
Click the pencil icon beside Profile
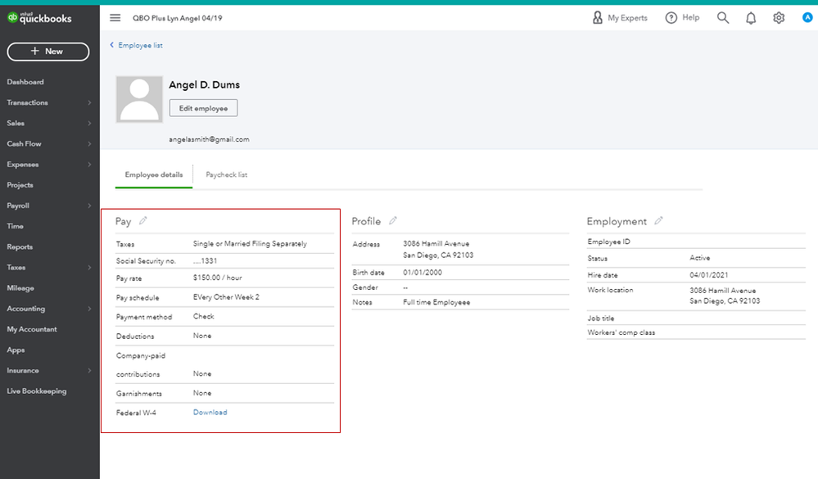(x=393, y=221)
